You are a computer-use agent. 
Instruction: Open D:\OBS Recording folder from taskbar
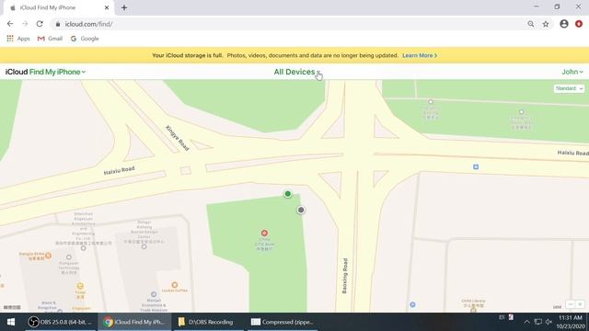point(208,322)
